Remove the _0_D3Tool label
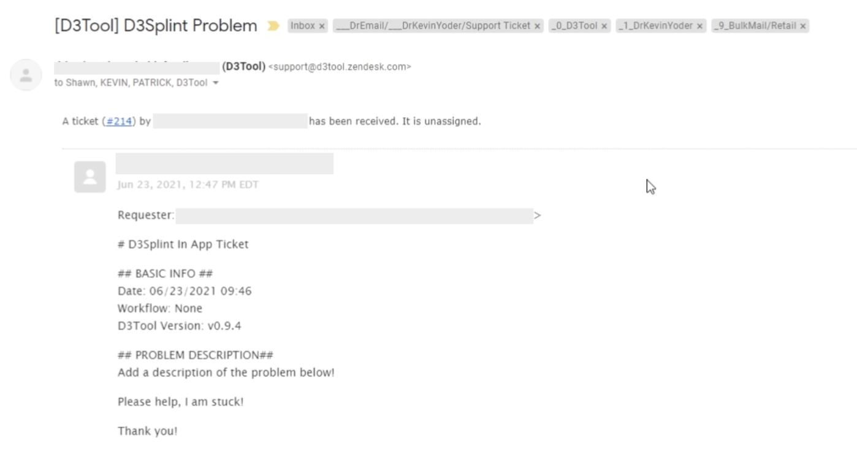Image resolution: width=857 pixels, height=476 pixels. pos(604,26)
